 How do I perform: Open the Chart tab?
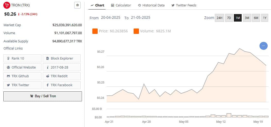(x=97, y=5)
